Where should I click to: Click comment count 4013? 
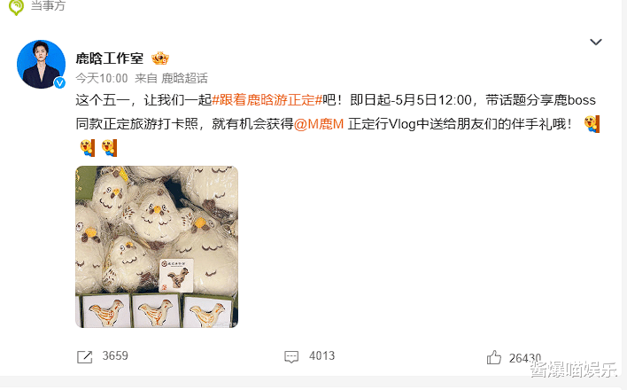[x=321, y=355]
